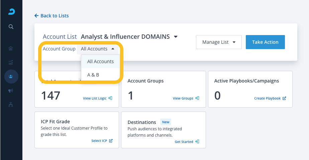Click the Back to Lists arrow icon

(36, 16)
